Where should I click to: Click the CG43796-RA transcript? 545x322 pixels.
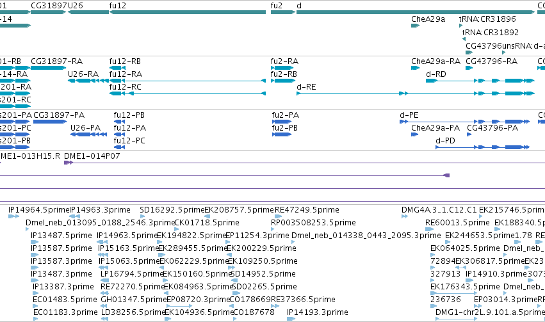tap(469, 68)
